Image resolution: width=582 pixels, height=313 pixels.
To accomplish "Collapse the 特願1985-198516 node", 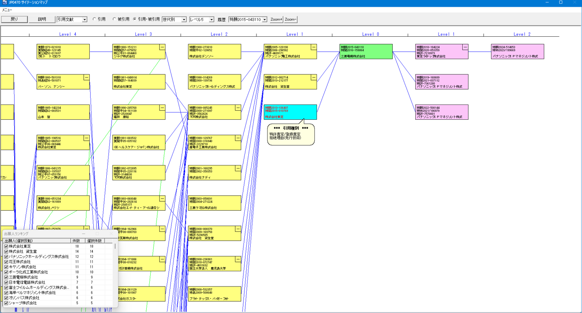I will click(x=86, y=138).
